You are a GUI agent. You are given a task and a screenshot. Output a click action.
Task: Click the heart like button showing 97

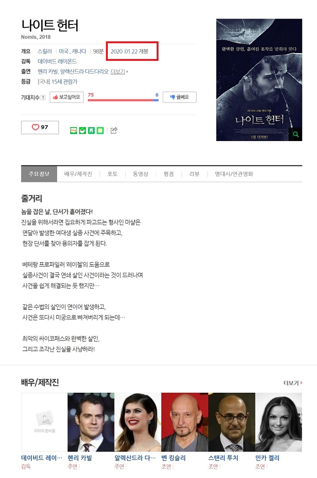coord(40,127)
